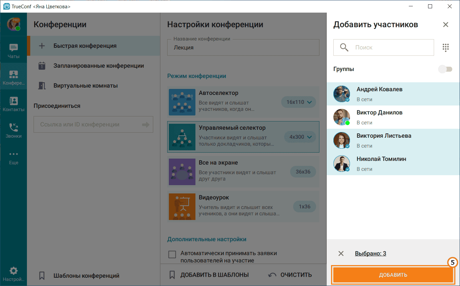Screen dimensions: 460x286
Task: Close the Add participants panel
Action: (x=446, y=25)
